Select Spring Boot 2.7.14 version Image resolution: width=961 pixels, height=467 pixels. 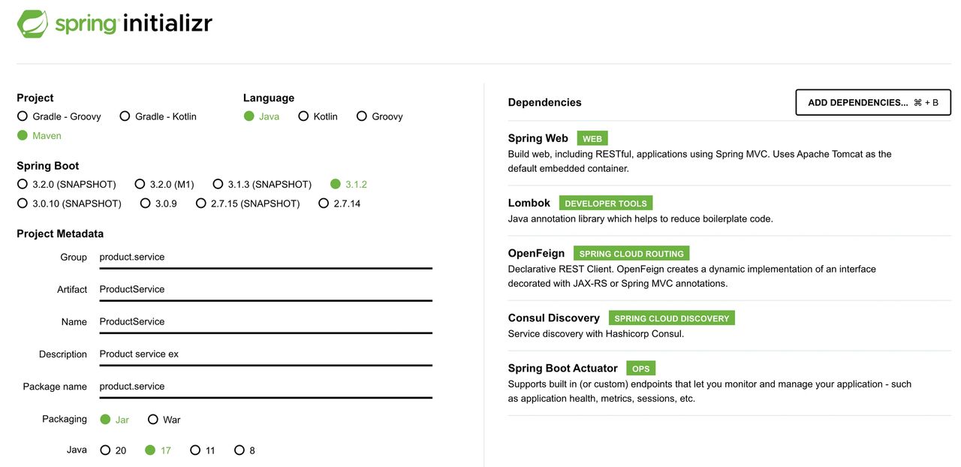tap(324, 203)
